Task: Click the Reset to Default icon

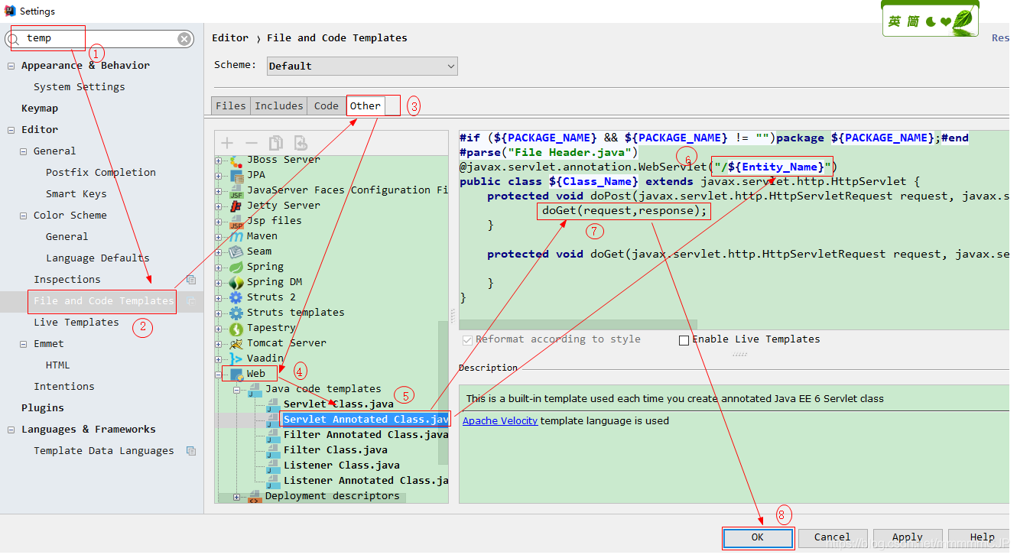Action: coord(301,143)
